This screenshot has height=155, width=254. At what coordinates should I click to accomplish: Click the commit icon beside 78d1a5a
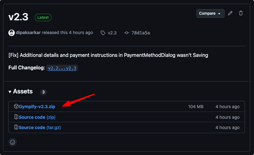(126, 33)
